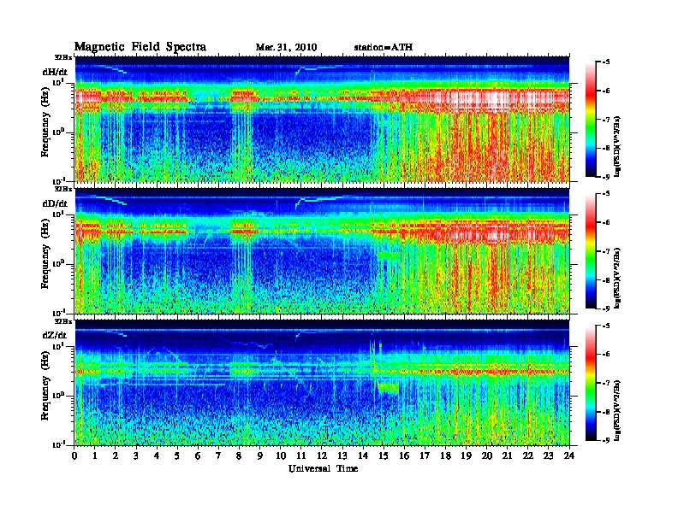Click the date 'Mar. 31, 2010'
Image resolution: width=678 pixels, height=523 pixels.
point(286,48)
